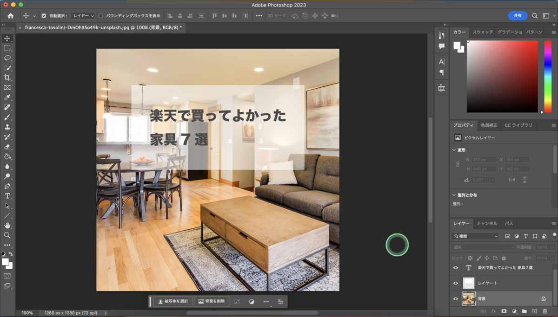Click the vertical hue slider

point(548,76)
